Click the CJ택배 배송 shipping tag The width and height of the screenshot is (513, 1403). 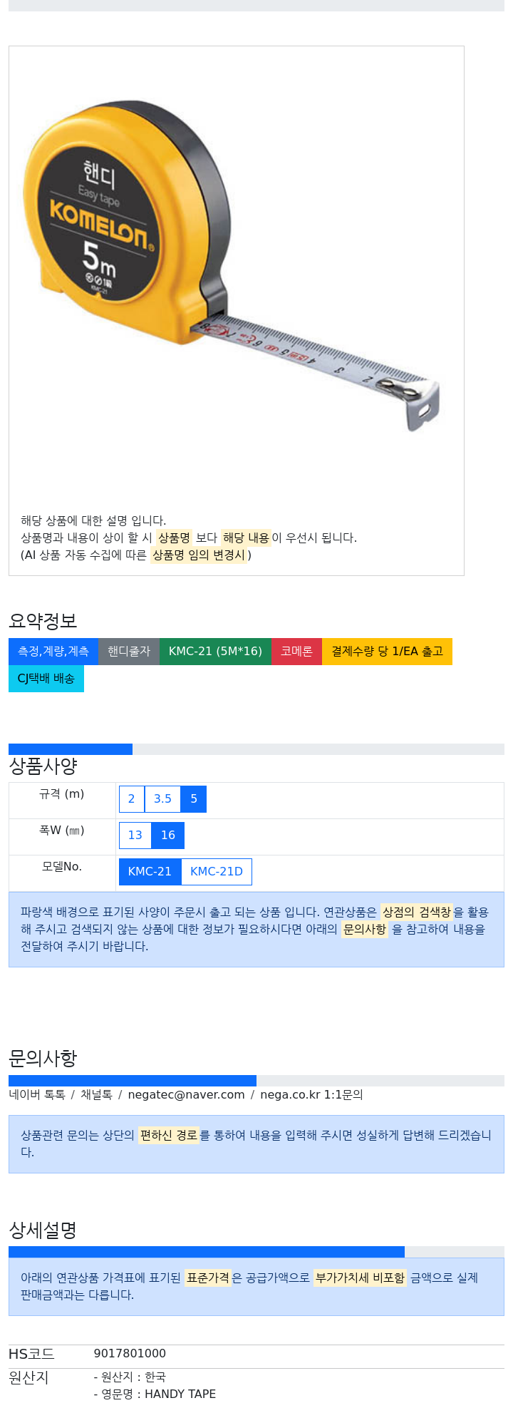point(46,678)
